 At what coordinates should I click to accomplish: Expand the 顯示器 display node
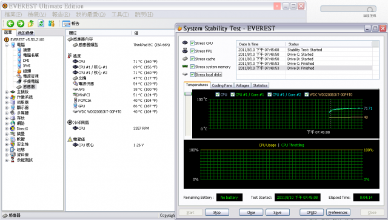7,108
